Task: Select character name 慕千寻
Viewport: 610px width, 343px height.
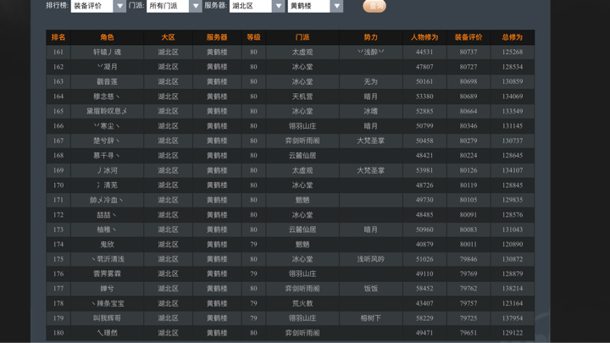Action: click(107, 156)
